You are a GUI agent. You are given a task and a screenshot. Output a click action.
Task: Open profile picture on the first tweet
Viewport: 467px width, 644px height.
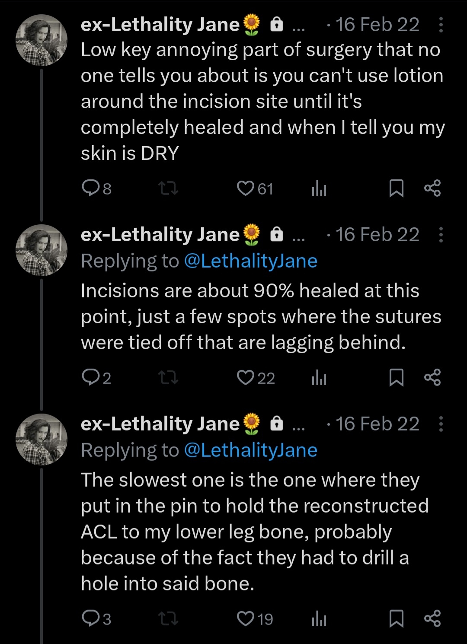[42, 40]
